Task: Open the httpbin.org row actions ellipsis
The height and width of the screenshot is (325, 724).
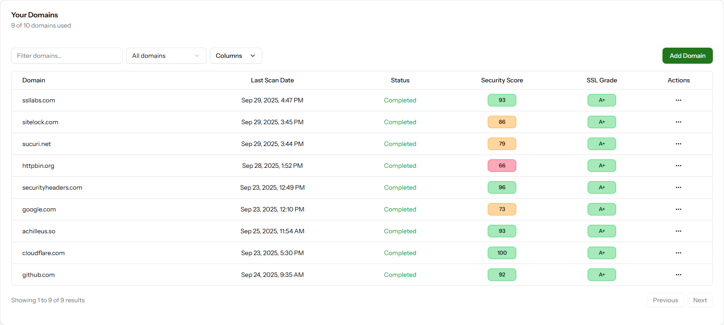Action: click(678, 166)
